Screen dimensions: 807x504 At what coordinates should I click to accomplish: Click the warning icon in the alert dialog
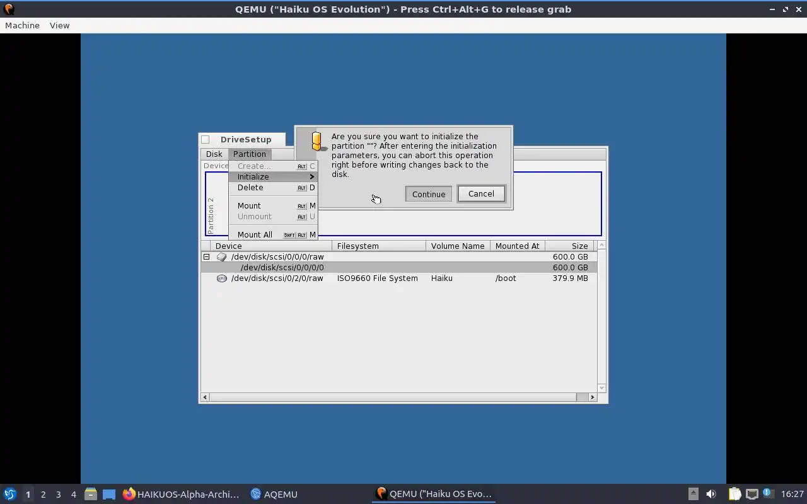click(x=317, y=142)
